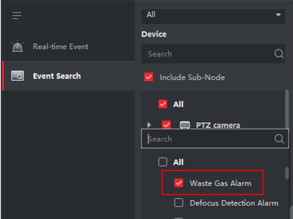Screen dimensions: 293x219
Task: Uncheck the Waste Gas Alarm checkbox
Action: point(179,183)
